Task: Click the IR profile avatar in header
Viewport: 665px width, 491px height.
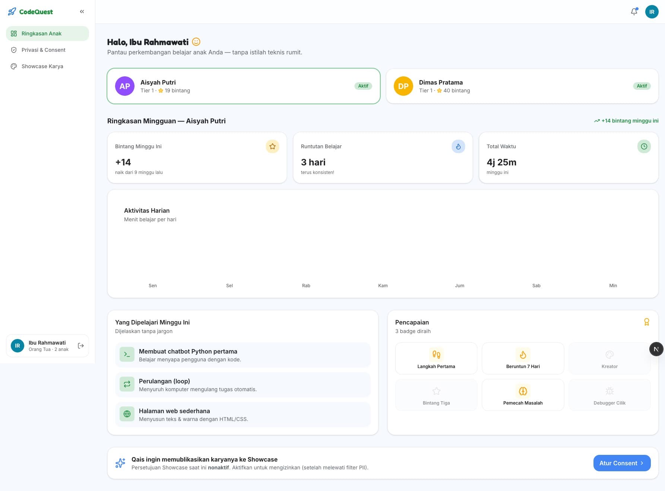Action: [652, 12]
